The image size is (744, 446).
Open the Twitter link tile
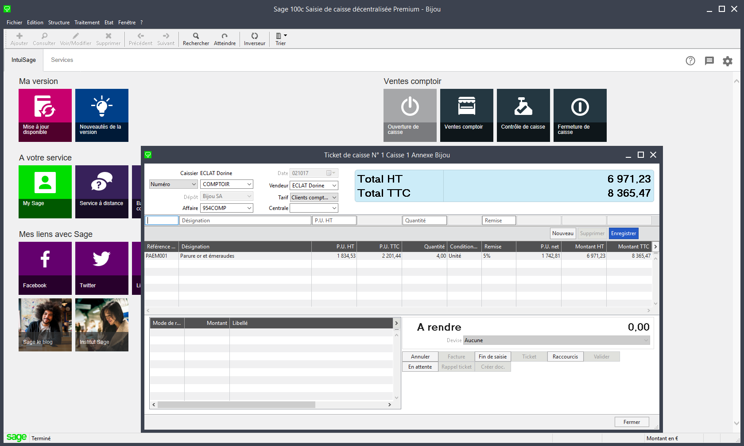(102, 268)
